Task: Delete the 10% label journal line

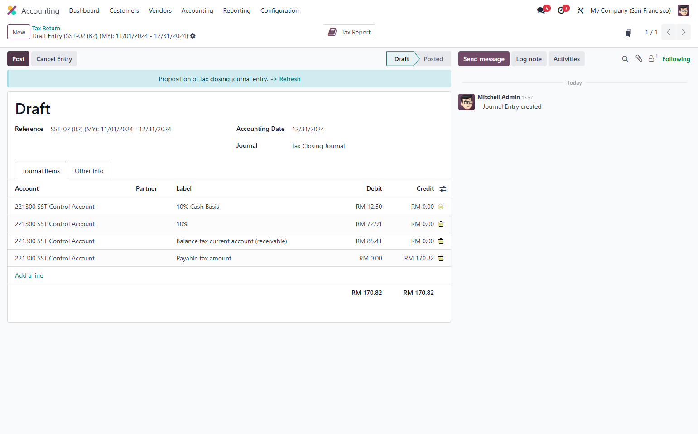Action: point(441,224)
